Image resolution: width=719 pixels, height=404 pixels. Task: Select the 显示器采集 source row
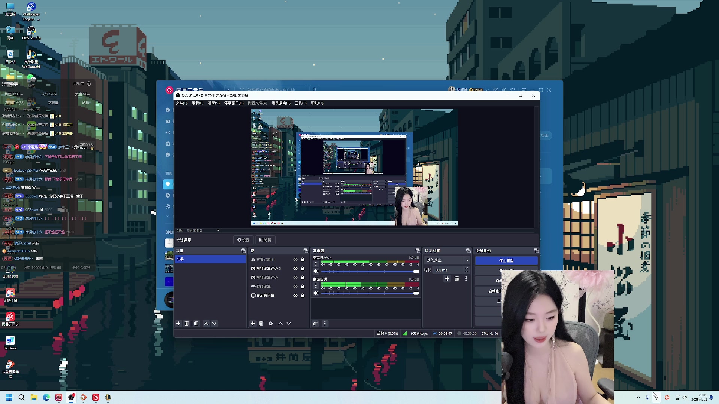pos(278,296)
